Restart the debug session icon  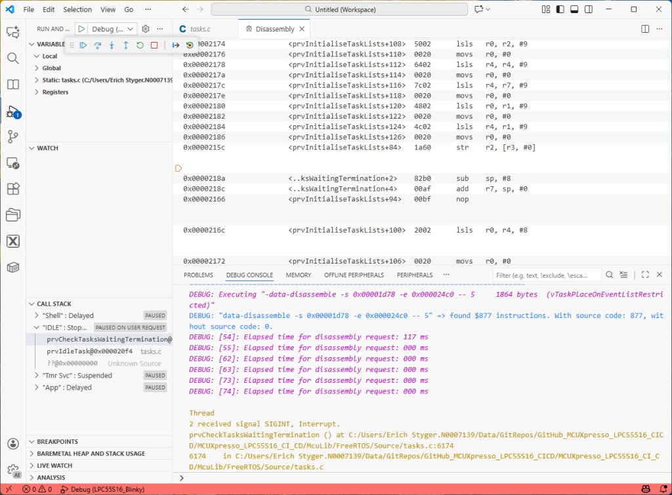pos(140,45)
